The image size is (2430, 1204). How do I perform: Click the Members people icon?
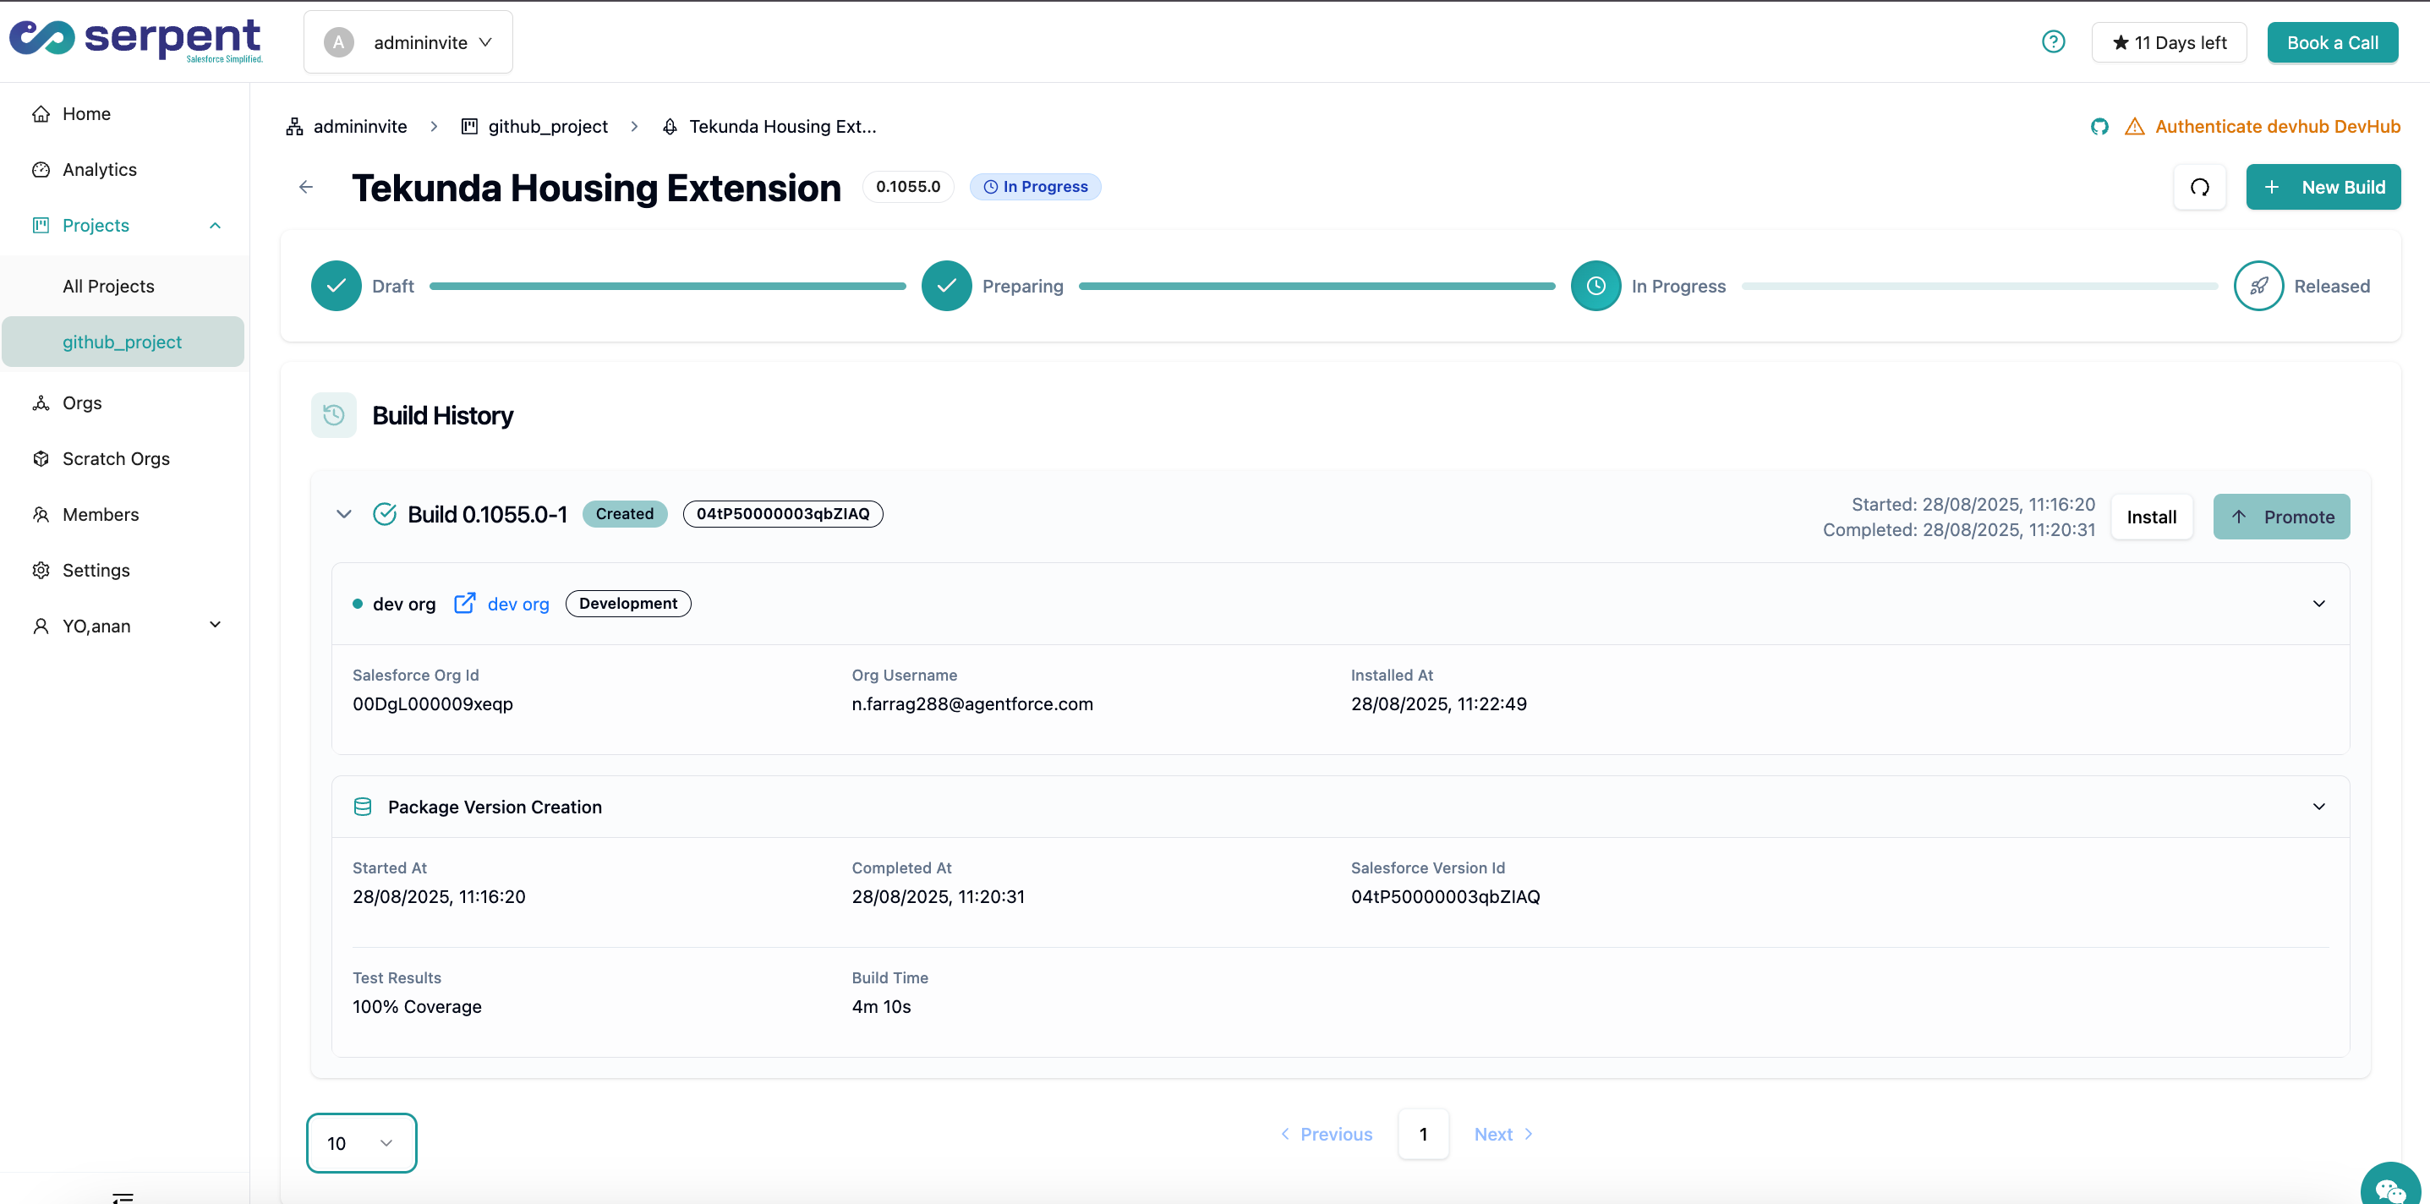41,514
